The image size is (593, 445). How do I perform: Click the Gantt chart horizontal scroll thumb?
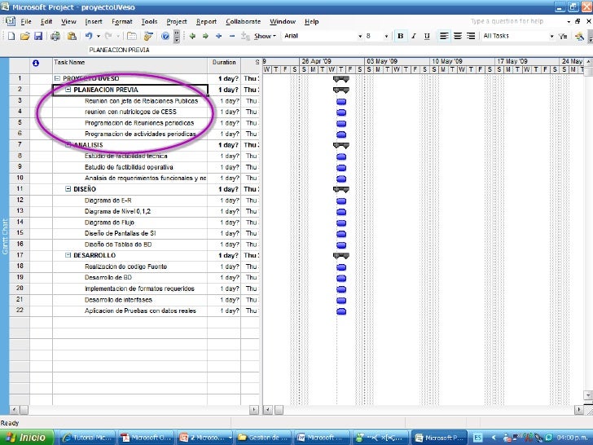click(x=279, y=410)
